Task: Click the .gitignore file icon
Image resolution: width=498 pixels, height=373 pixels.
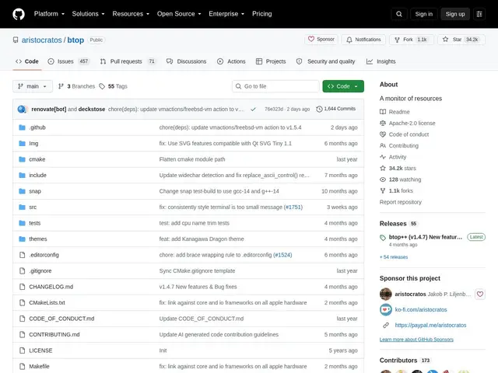Action: (22, 270)
